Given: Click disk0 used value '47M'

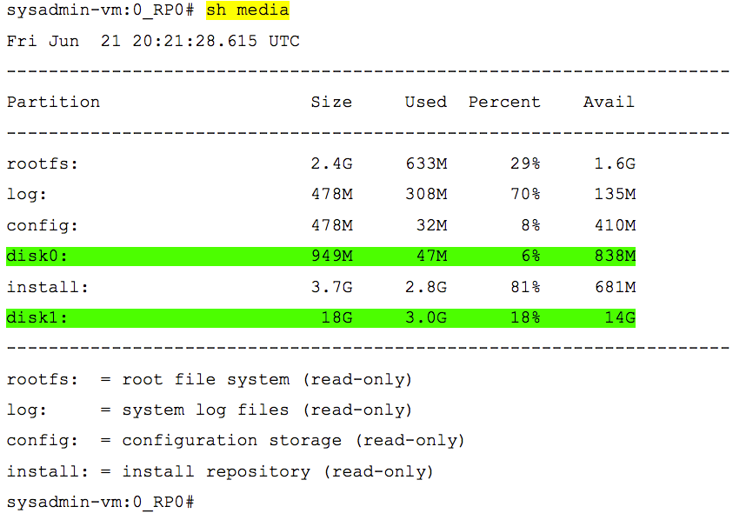Looking at the screenshot, I should tap(431, 256).
